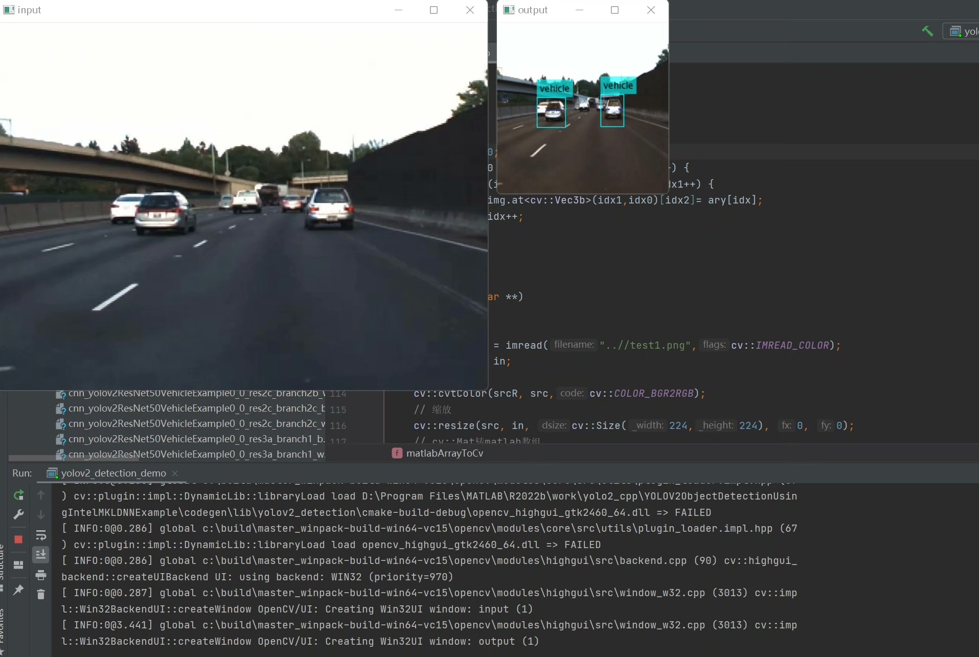979x657 pixels.
Task: Click line number 116 in the gutter
Action: coord(338,425)
